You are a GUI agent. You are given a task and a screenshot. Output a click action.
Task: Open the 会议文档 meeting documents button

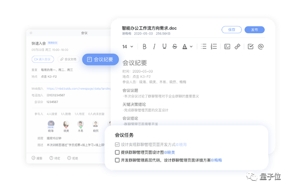pyautogui.click(x=68, y=59)
